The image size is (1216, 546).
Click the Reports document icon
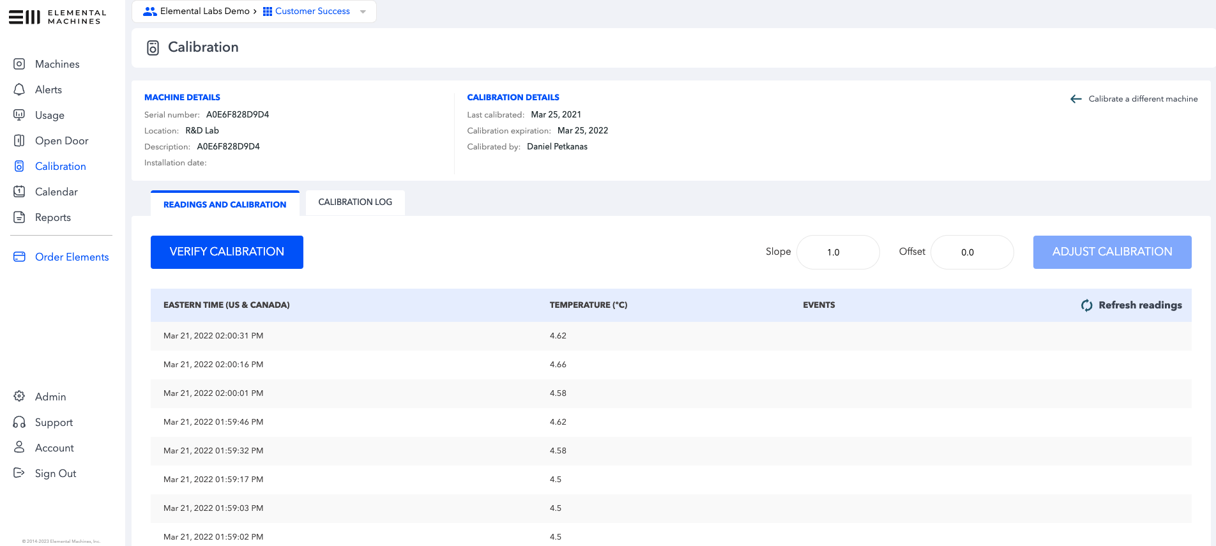pos(19,217)
